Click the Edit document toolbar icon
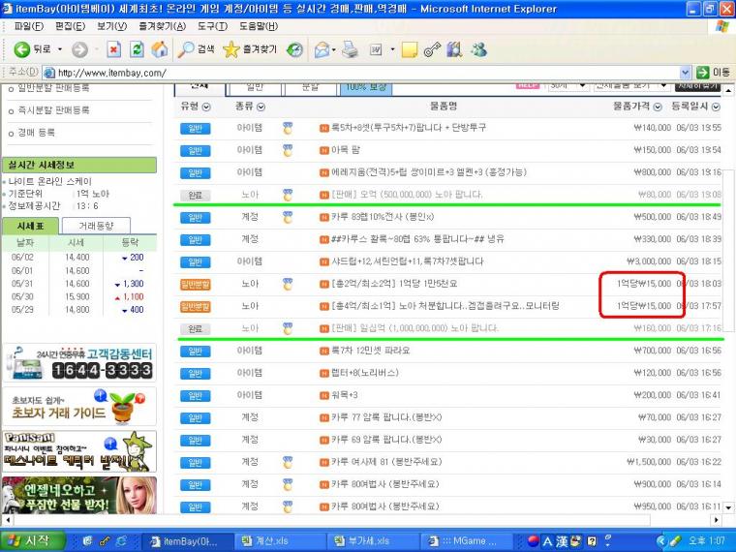Viewport: 736px width, 552px height. [376, 49]
